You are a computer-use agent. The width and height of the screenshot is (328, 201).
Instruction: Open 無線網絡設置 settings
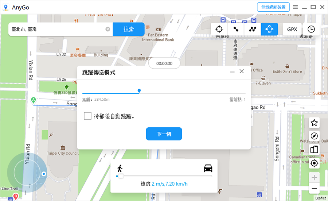pos(273,7)
